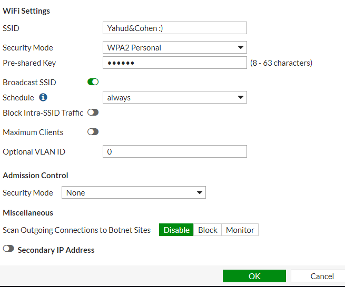Click the Cancel button
The height and width of the screenshot is (287, 345).
point(322,276)
